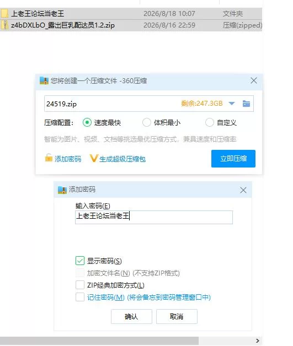Click the orange V super-archive icon
The height and width of the screenshot is (346, 293).
[94, 158]
